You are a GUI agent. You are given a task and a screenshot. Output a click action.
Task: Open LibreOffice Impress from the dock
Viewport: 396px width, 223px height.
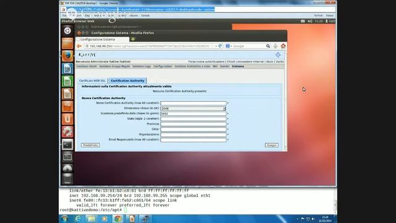pyautogui.click(x=67, y=94)
